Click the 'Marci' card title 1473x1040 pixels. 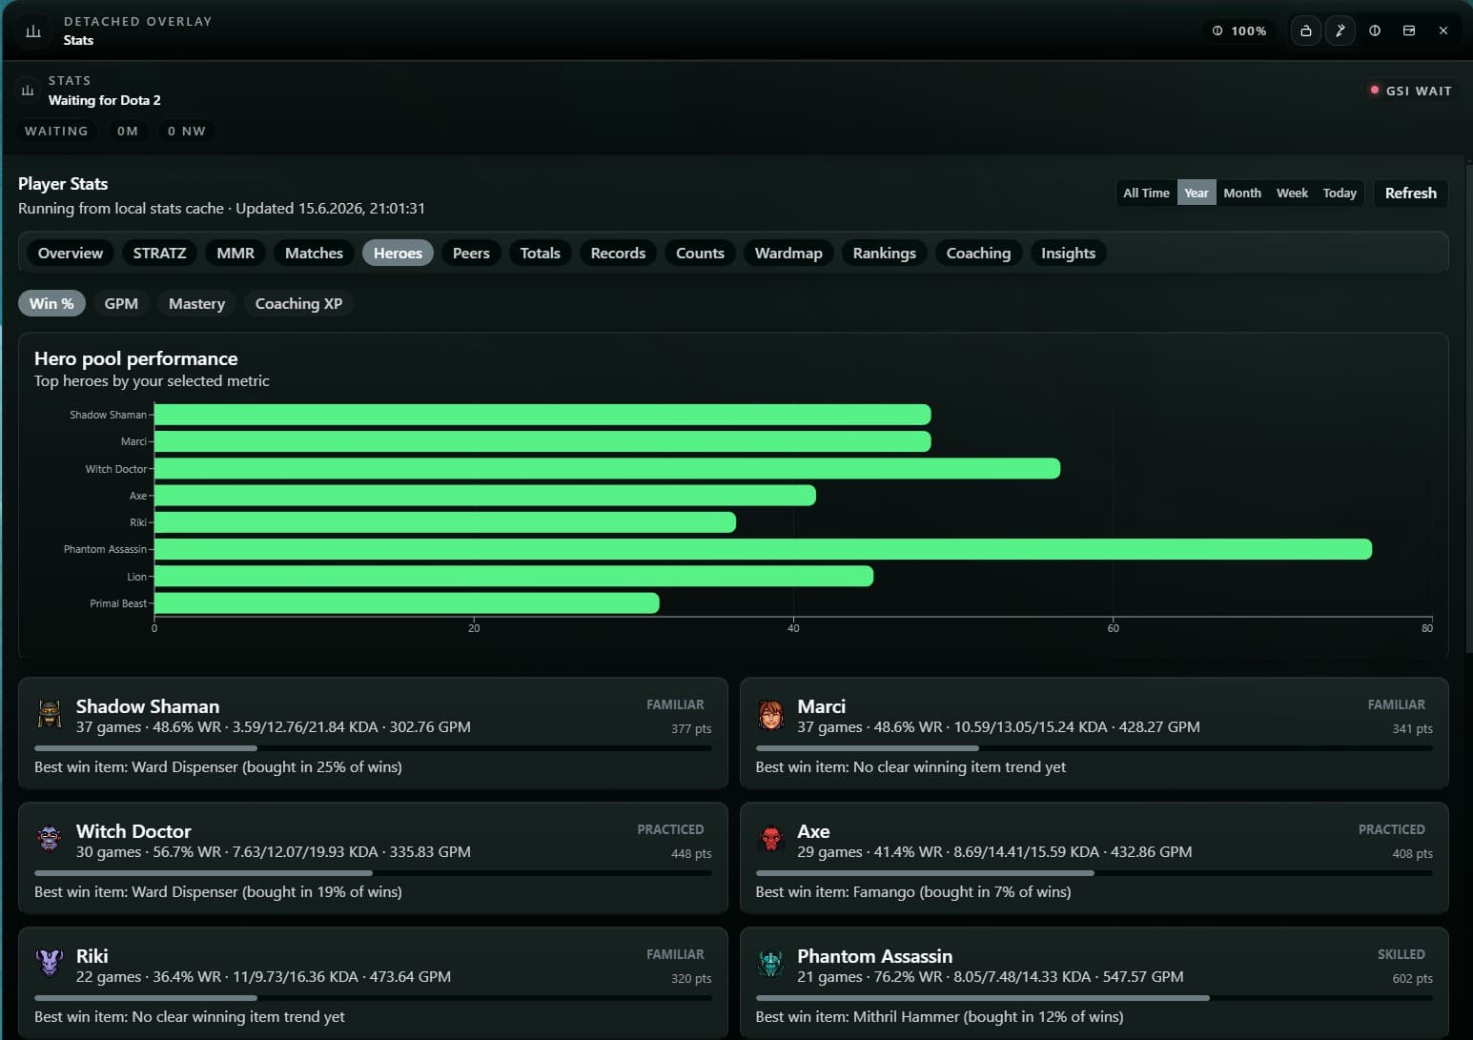coord(821,706)
